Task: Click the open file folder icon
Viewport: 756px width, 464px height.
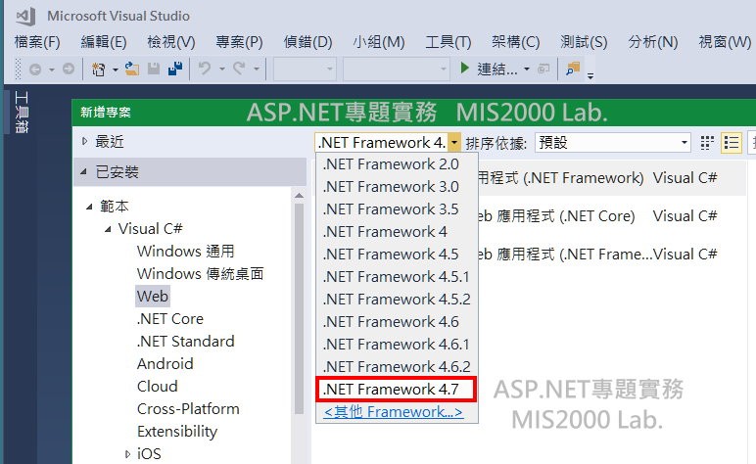Action: tap(131, 69)
